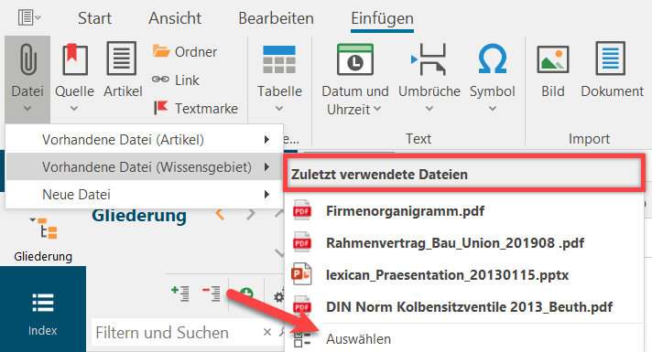The width and height of the screenshot is (652, 352).
Task: Choose Vorhandene Datei (Wissensgebiet) menu entry
Action: coord(145,167)
